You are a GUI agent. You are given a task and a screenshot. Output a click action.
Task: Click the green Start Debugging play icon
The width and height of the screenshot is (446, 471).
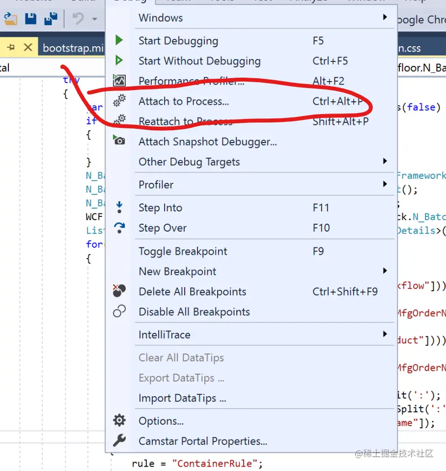[x=119, y=40]
